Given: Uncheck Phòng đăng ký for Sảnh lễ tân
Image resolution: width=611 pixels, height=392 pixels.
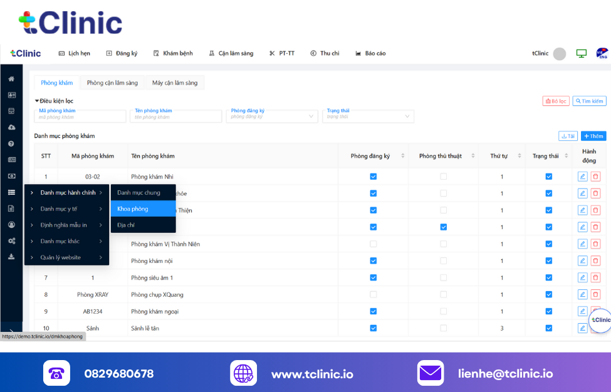Looking at the screenshot, I should pos(373,328).
